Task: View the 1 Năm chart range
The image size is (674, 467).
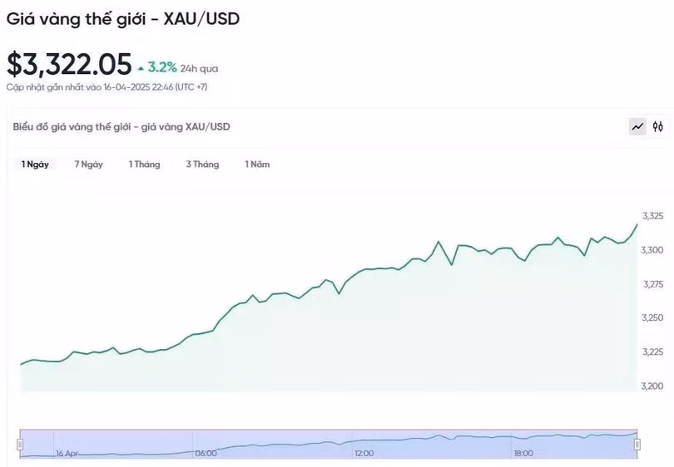Action: pyautogui.click(x=257, y=165)
